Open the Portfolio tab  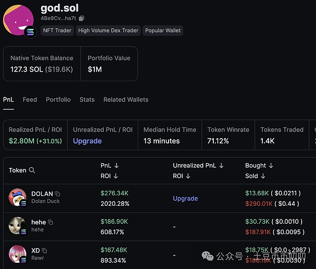pos(58,99)
